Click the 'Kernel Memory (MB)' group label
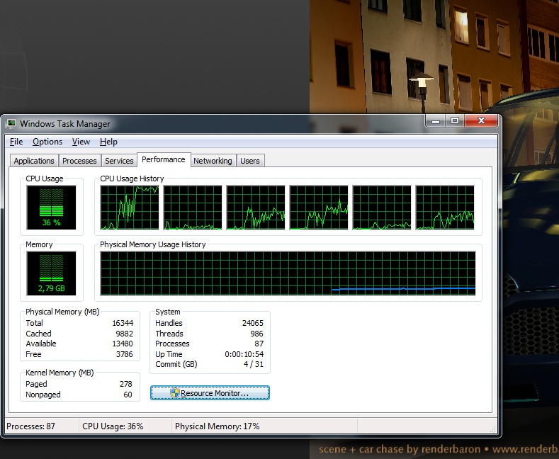The width and height of the screenshot is (559, 459). (x=60, y=373)
